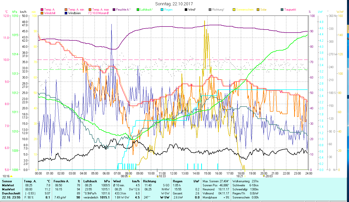Viewport: 349px width, 202px height.
Task: Click the teal Taupunkt legend swatch
Action: 282,10
